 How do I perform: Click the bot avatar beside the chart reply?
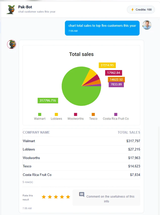click(x=12, y=44)
